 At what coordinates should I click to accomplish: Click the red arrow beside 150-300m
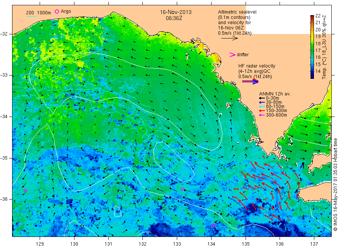click(x=262, y=111)
